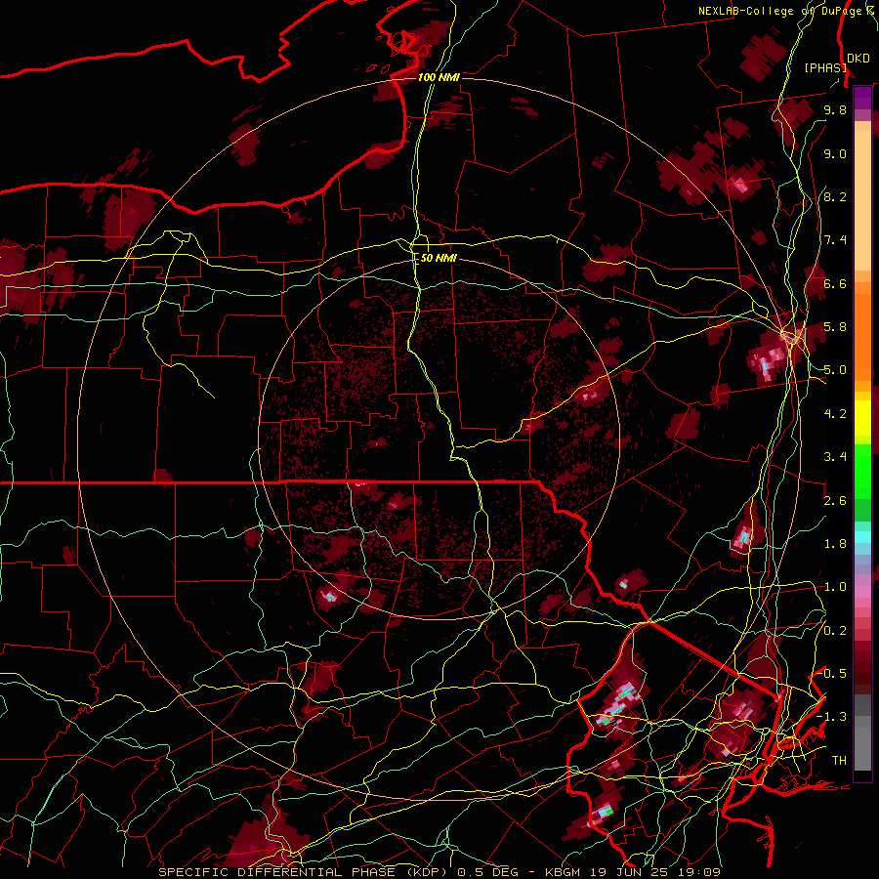Click the 100 NMI range ring label
879x879 pixels.
point(439,77)
